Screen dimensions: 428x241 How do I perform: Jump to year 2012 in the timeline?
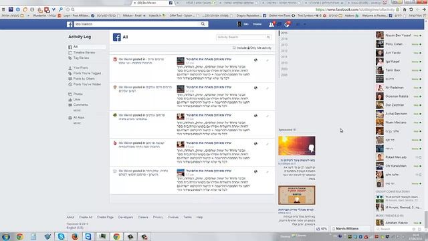(284, 51)
